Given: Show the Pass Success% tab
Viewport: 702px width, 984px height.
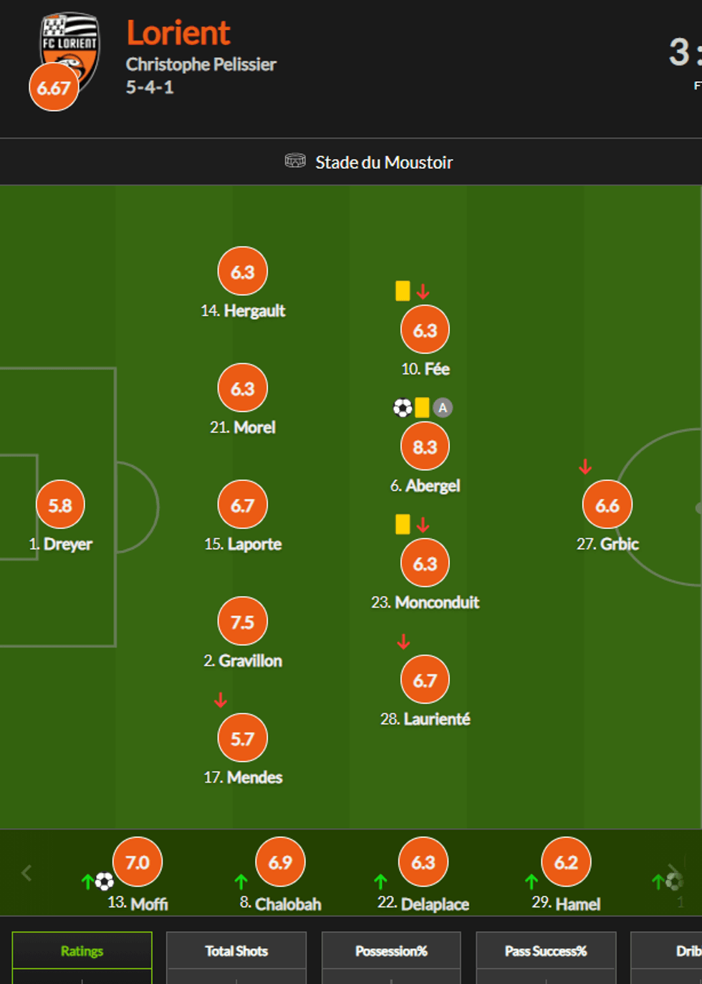Looking at the screenshot, I should point(546,951).
